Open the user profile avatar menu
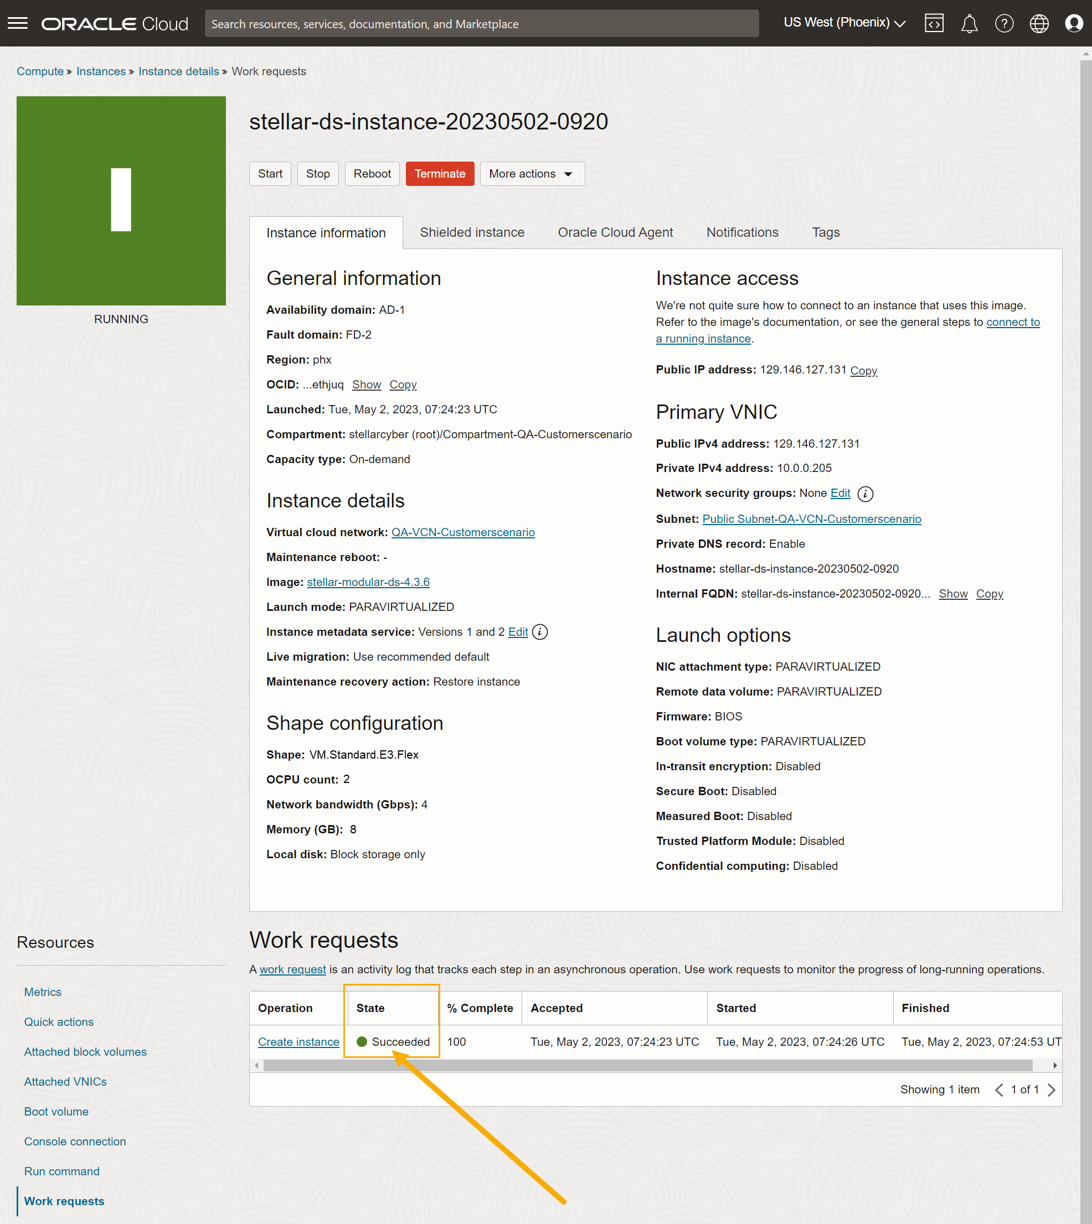Image resolution: width=1092 pixels, height=1224 pixels. [x=1073, y=23]
